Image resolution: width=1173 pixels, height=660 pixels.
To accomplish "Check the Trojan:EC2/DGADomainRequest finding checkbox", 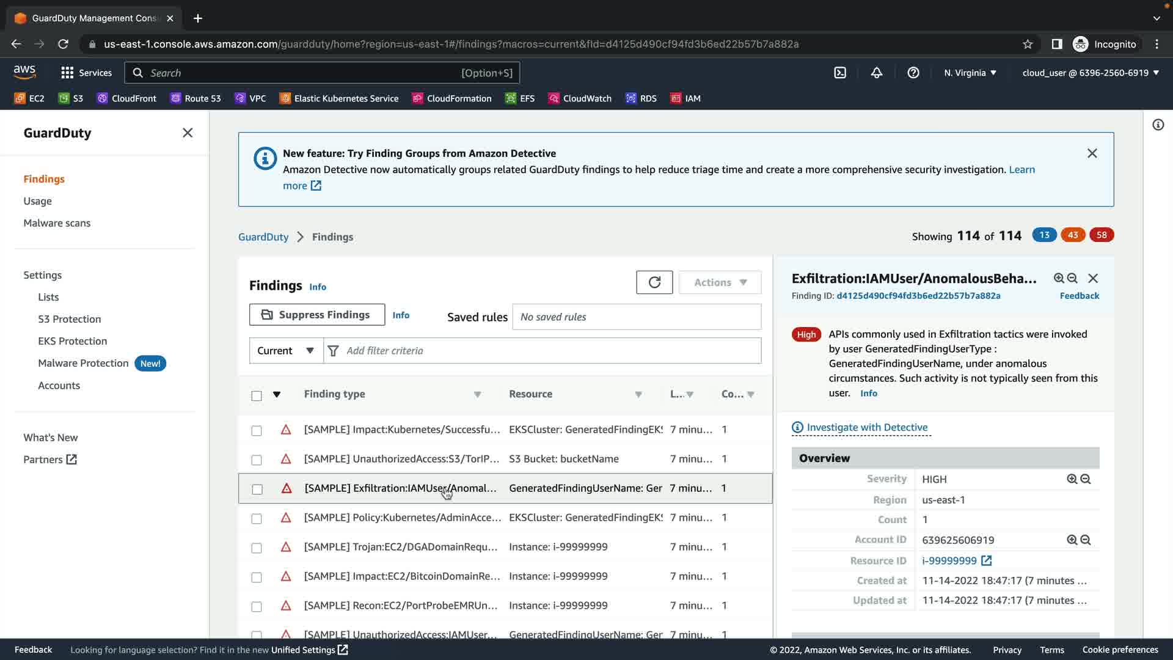I will pos(257,548).
